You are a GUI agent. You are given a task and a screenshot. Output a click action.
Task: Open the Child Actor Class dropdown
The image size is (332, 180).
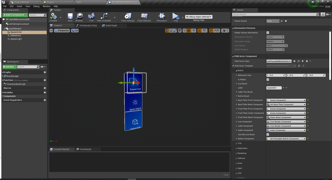click(x=279, y=61)
